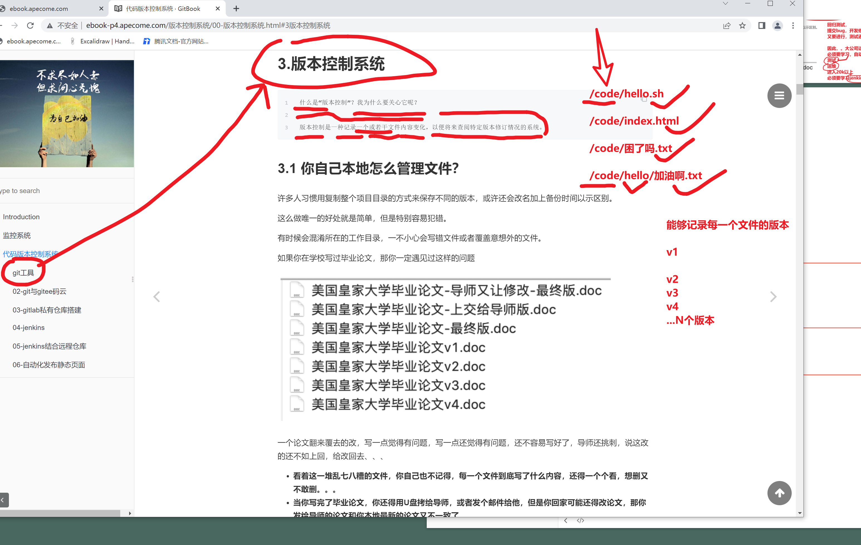Viewport: 861px width, 545px height.
Task: Open Chrome's three-dot menu
Action: pos(793,25)
